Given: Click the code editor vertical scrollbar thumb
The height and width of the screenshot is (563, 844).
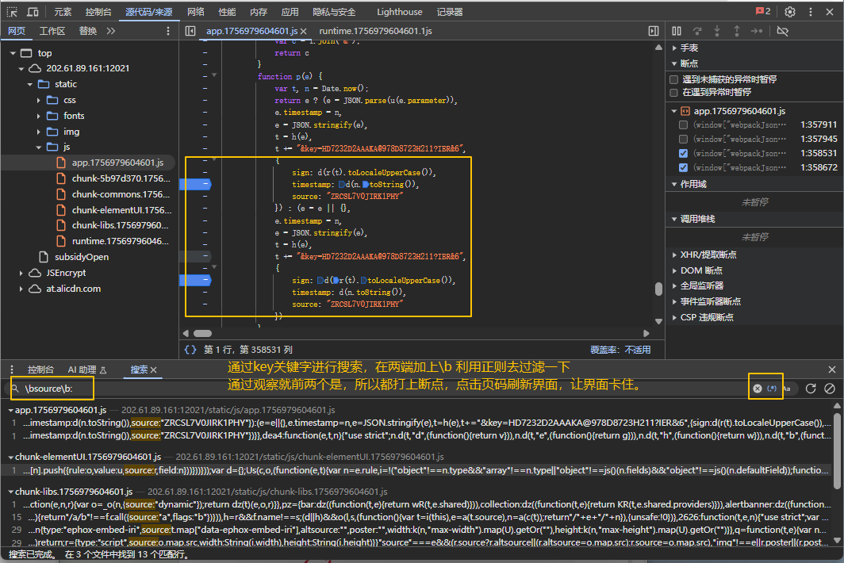Looking at the screenshot, I should tap(658, 289).
